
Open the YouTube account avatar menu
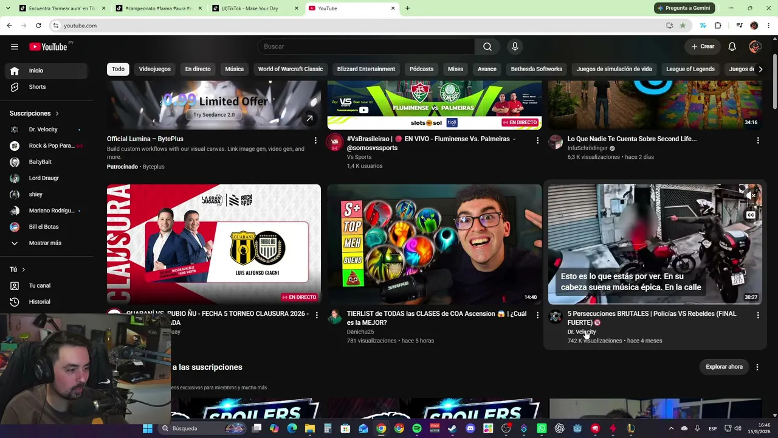pos(756,47)
